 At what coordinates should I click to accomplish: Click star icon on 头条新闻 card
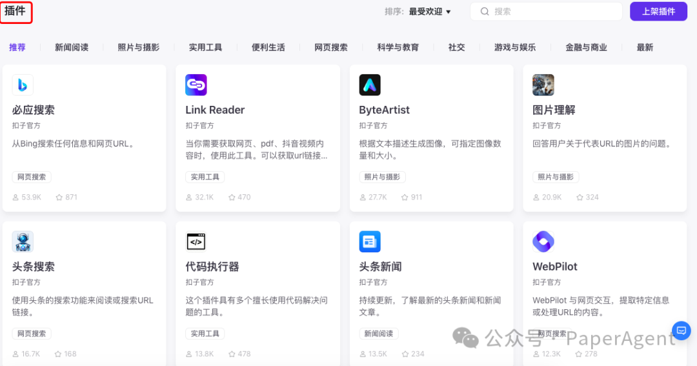405,354
